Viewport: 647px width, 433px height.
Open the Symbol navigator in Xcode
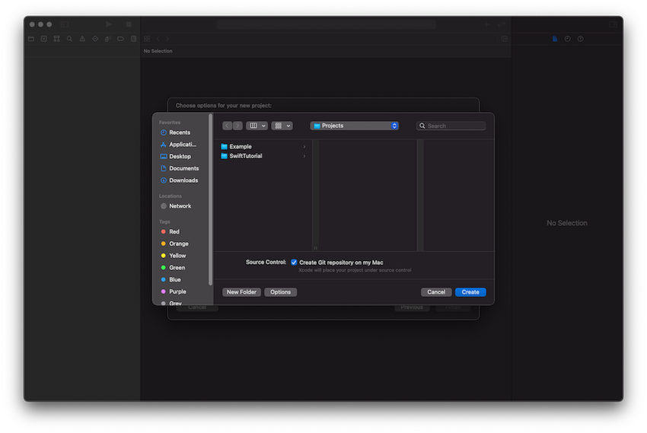56,39
